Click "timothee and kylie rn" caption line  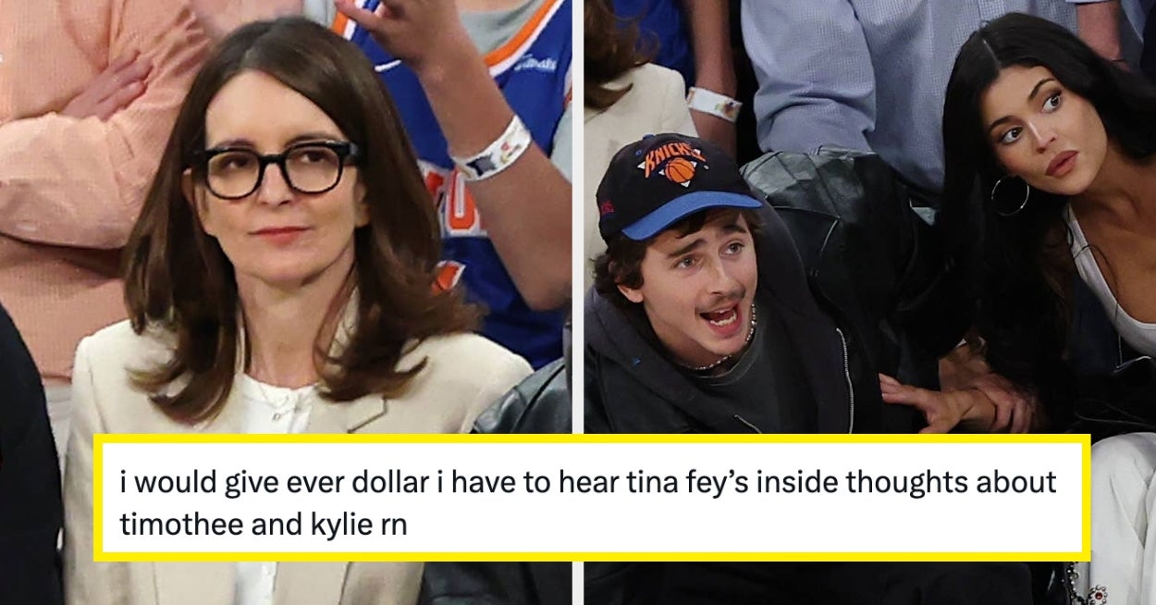click(263, 525)
